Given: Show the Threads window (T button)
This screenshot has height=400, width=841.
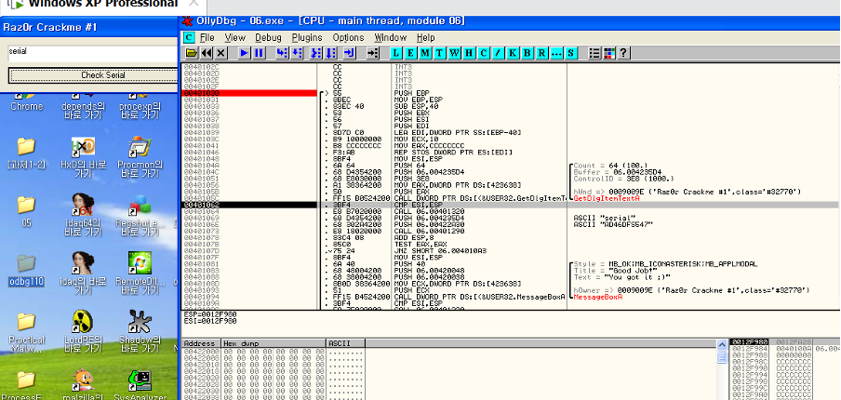Looking at the screenshot, I should click(x=440, y=53).
